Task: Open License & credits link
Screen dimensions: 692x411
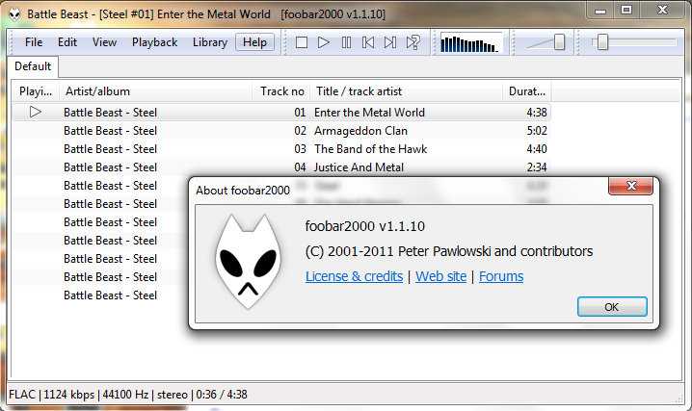Action: (x=354, y=276)
